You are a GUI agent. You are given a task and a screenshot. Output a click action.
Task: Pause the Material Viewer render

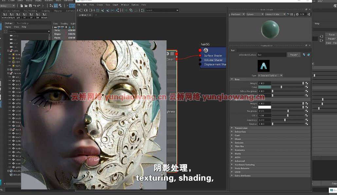(x=292, y=14)
